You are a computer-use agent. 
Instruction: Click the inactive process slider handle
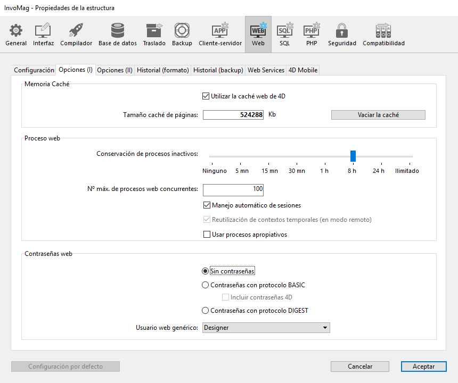(x=353, y=156)
